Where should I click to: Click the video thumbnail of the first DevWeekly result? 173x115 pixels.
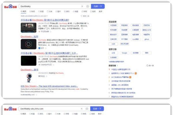[29, 28]
